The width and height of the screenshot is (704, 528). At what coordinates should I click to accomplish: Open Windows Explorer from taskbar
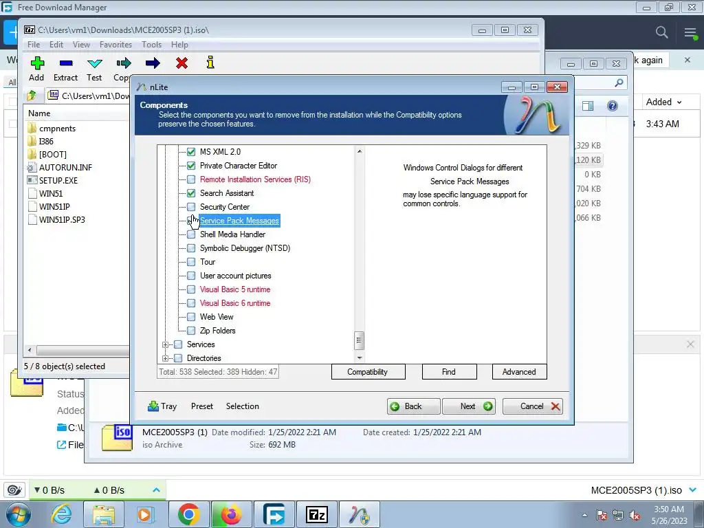104,514
